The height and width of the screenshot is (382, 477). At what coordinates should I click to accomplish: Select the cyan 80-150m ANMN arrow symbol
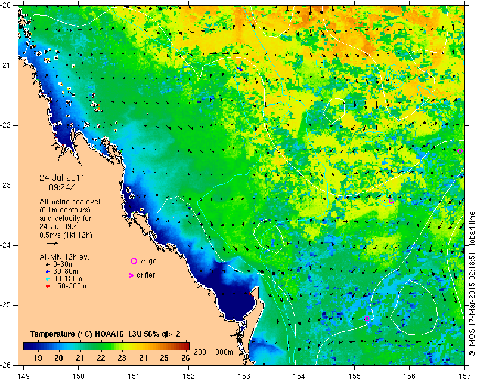(x=48, y=279)
